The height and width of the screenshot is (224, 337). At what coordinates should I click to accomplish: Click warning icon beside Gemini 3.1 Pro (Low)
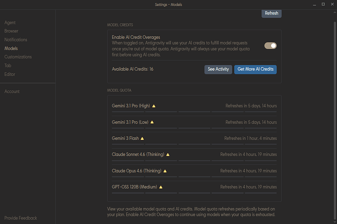point(152,122)
